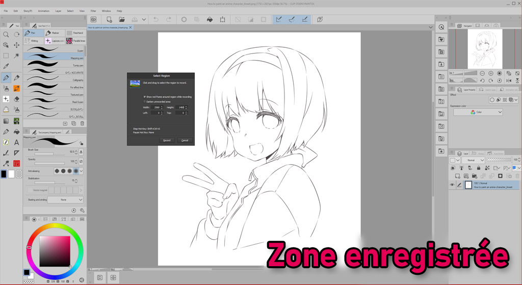Select the rectangle Selection area tool
522x285 pixels.
tap(6, 55)
